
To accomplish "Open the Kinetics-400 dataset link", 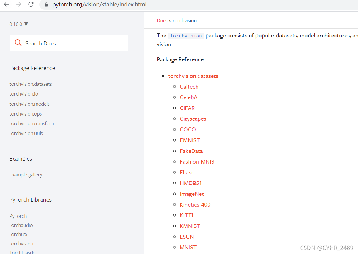I will [195, 205].
